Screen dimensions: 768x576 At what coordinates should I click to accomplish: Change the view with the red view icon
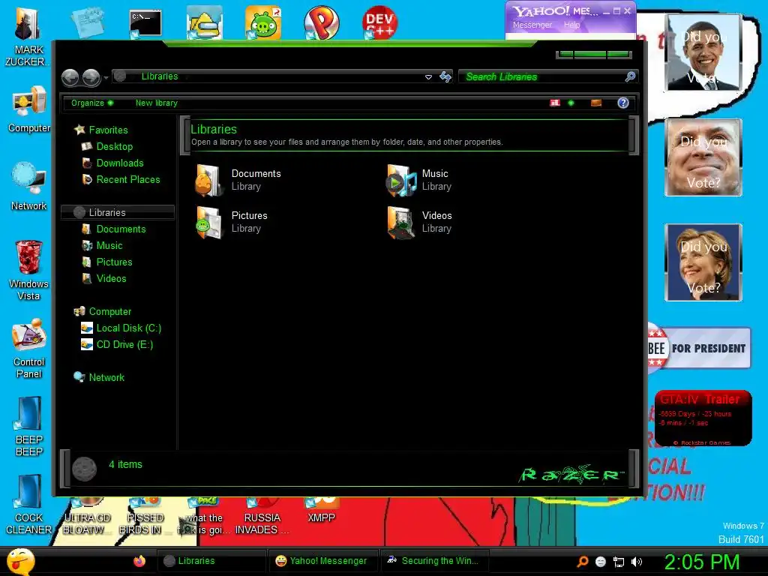click(554, 103)
